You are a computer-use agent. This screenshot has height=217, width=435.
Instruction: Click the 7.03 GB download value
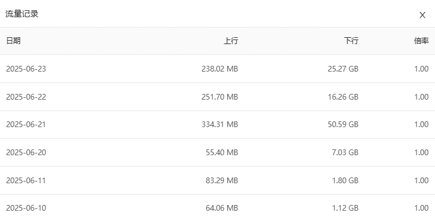(345, 152)
